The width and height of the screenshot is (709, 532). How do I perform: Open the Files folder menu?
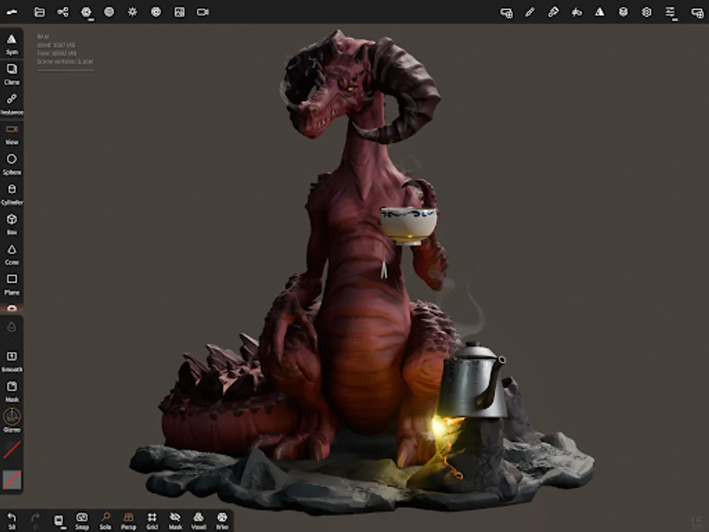click(40, 12)
